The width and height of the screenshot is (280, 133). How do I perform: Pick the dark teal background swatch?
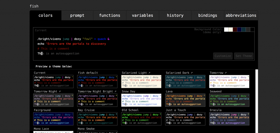tap(244, 30)
